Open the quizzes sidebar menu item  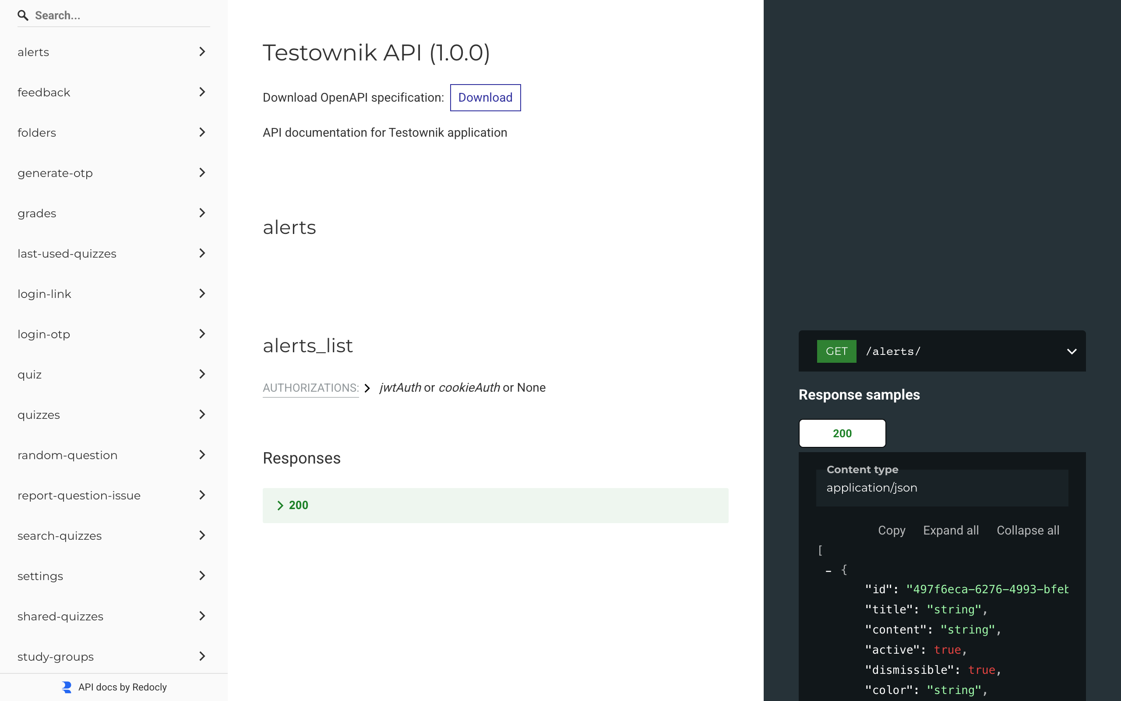point(39,415)
